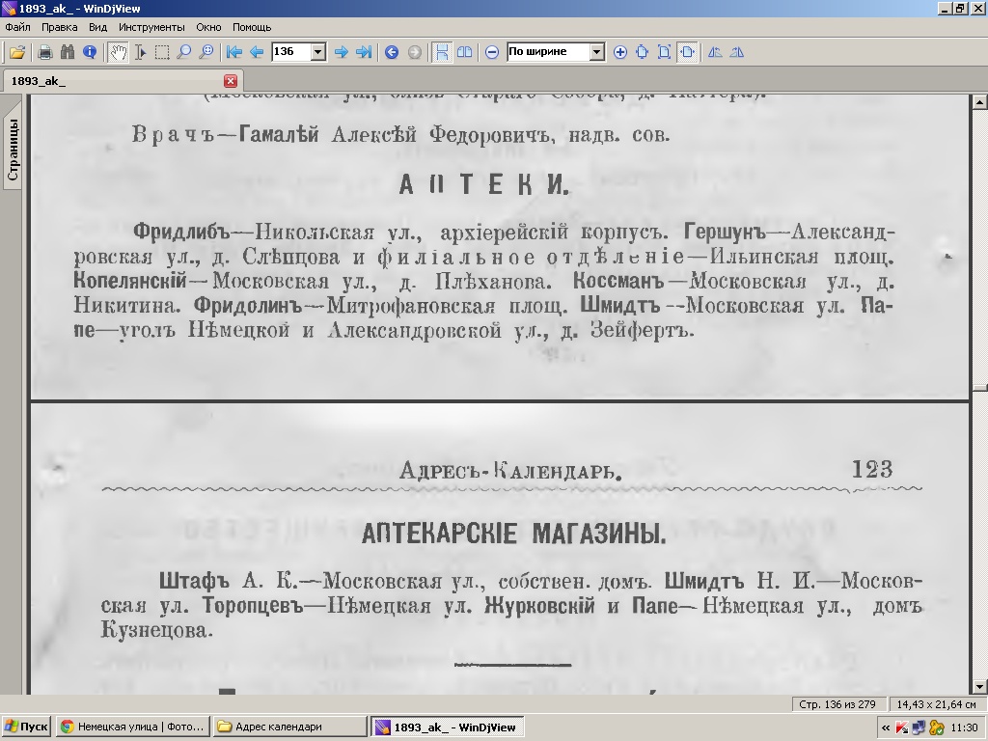Click the 'АПТЕКИ.' heading in document
Screen dimensions: 988x741
[484, 184]
